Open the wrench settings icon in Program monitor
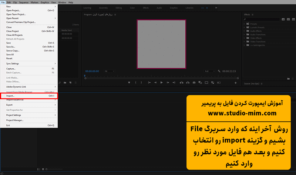This screenshot has height=175, width=296. pyautogui.click(x=219, y=71)
